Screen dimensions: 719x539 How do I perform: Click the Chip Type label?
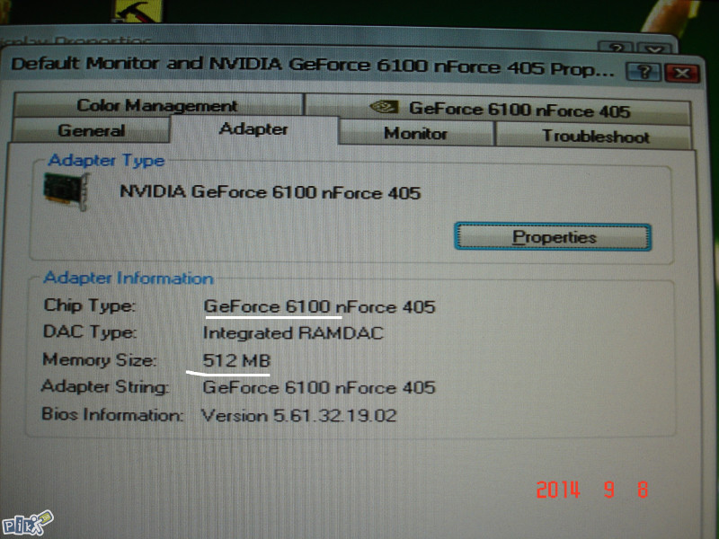click(x=89, y=305)
